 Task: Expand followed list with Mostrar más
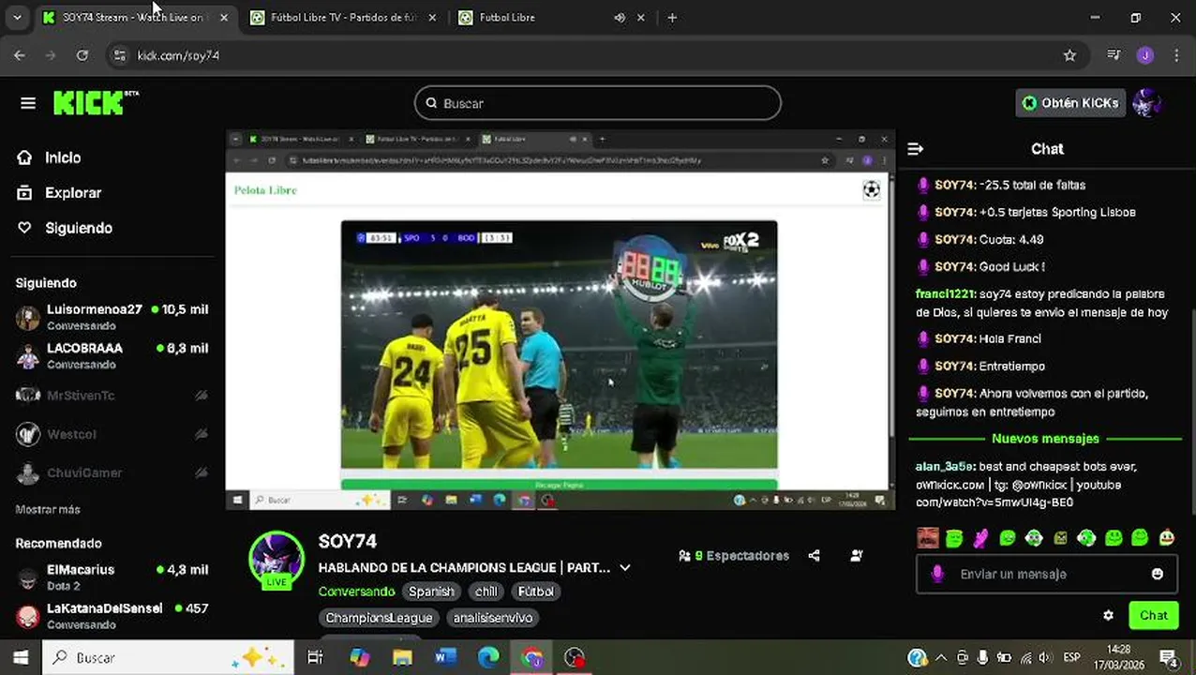pyautogui.click(x=48, y=509)
